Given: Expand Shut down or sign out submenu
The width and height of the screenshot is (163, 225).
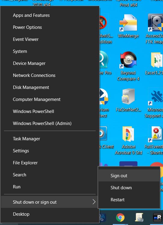Looking at the screenshot, I should click(49, 202).
